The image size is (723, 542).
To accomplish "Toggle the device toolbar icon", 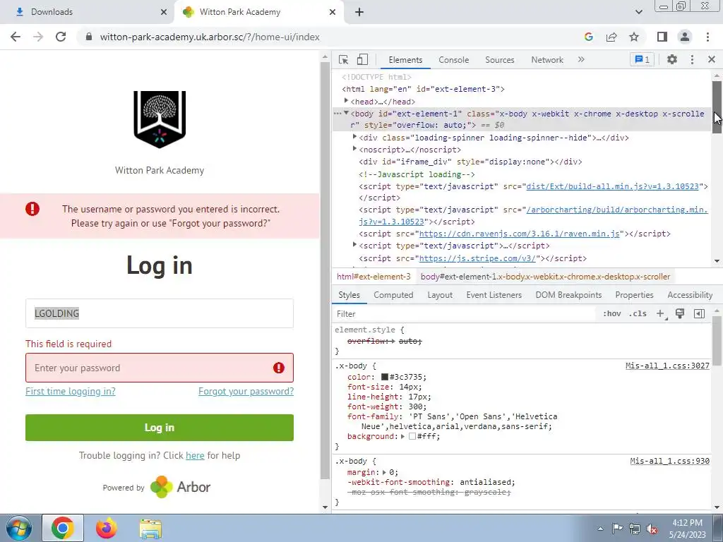I will point(362,60).
